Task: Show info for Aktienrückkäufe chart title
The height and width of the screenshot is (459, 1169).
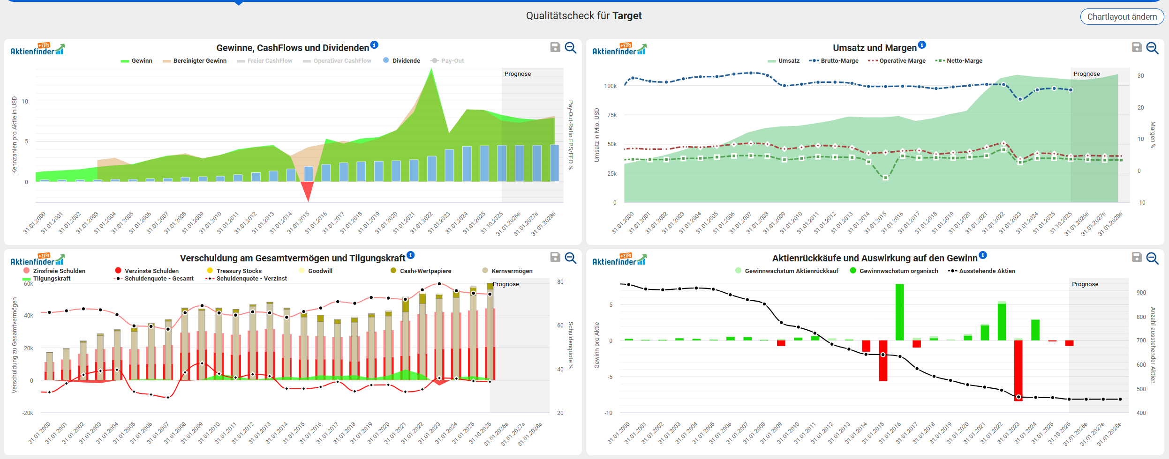Action: tap(983, 255)
